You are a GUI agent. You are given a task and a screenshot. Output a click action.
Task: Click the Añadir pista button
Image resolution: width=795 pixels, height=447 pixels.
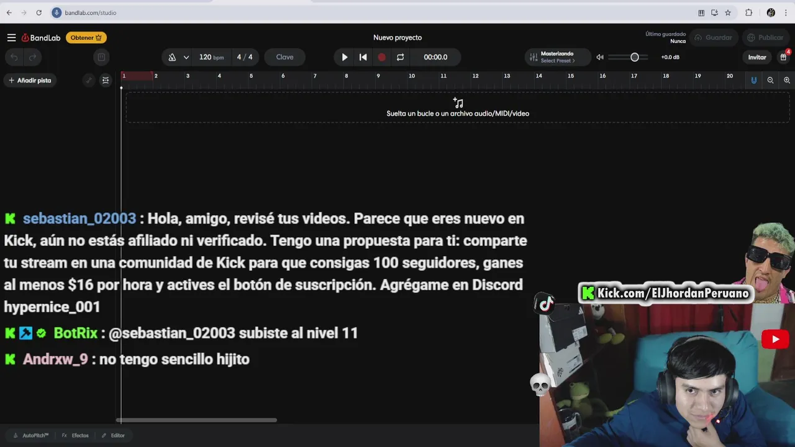tap(29, 80)
